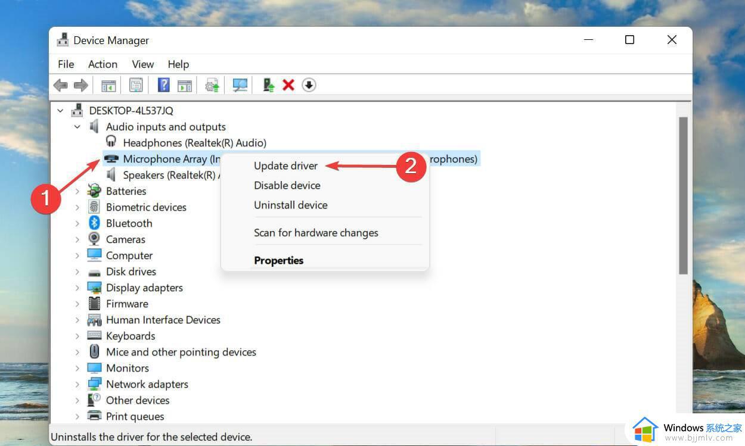This screenshot has height=446, width=745.
Task: Click the blue Help question mark icon
Action: point(163,85)
